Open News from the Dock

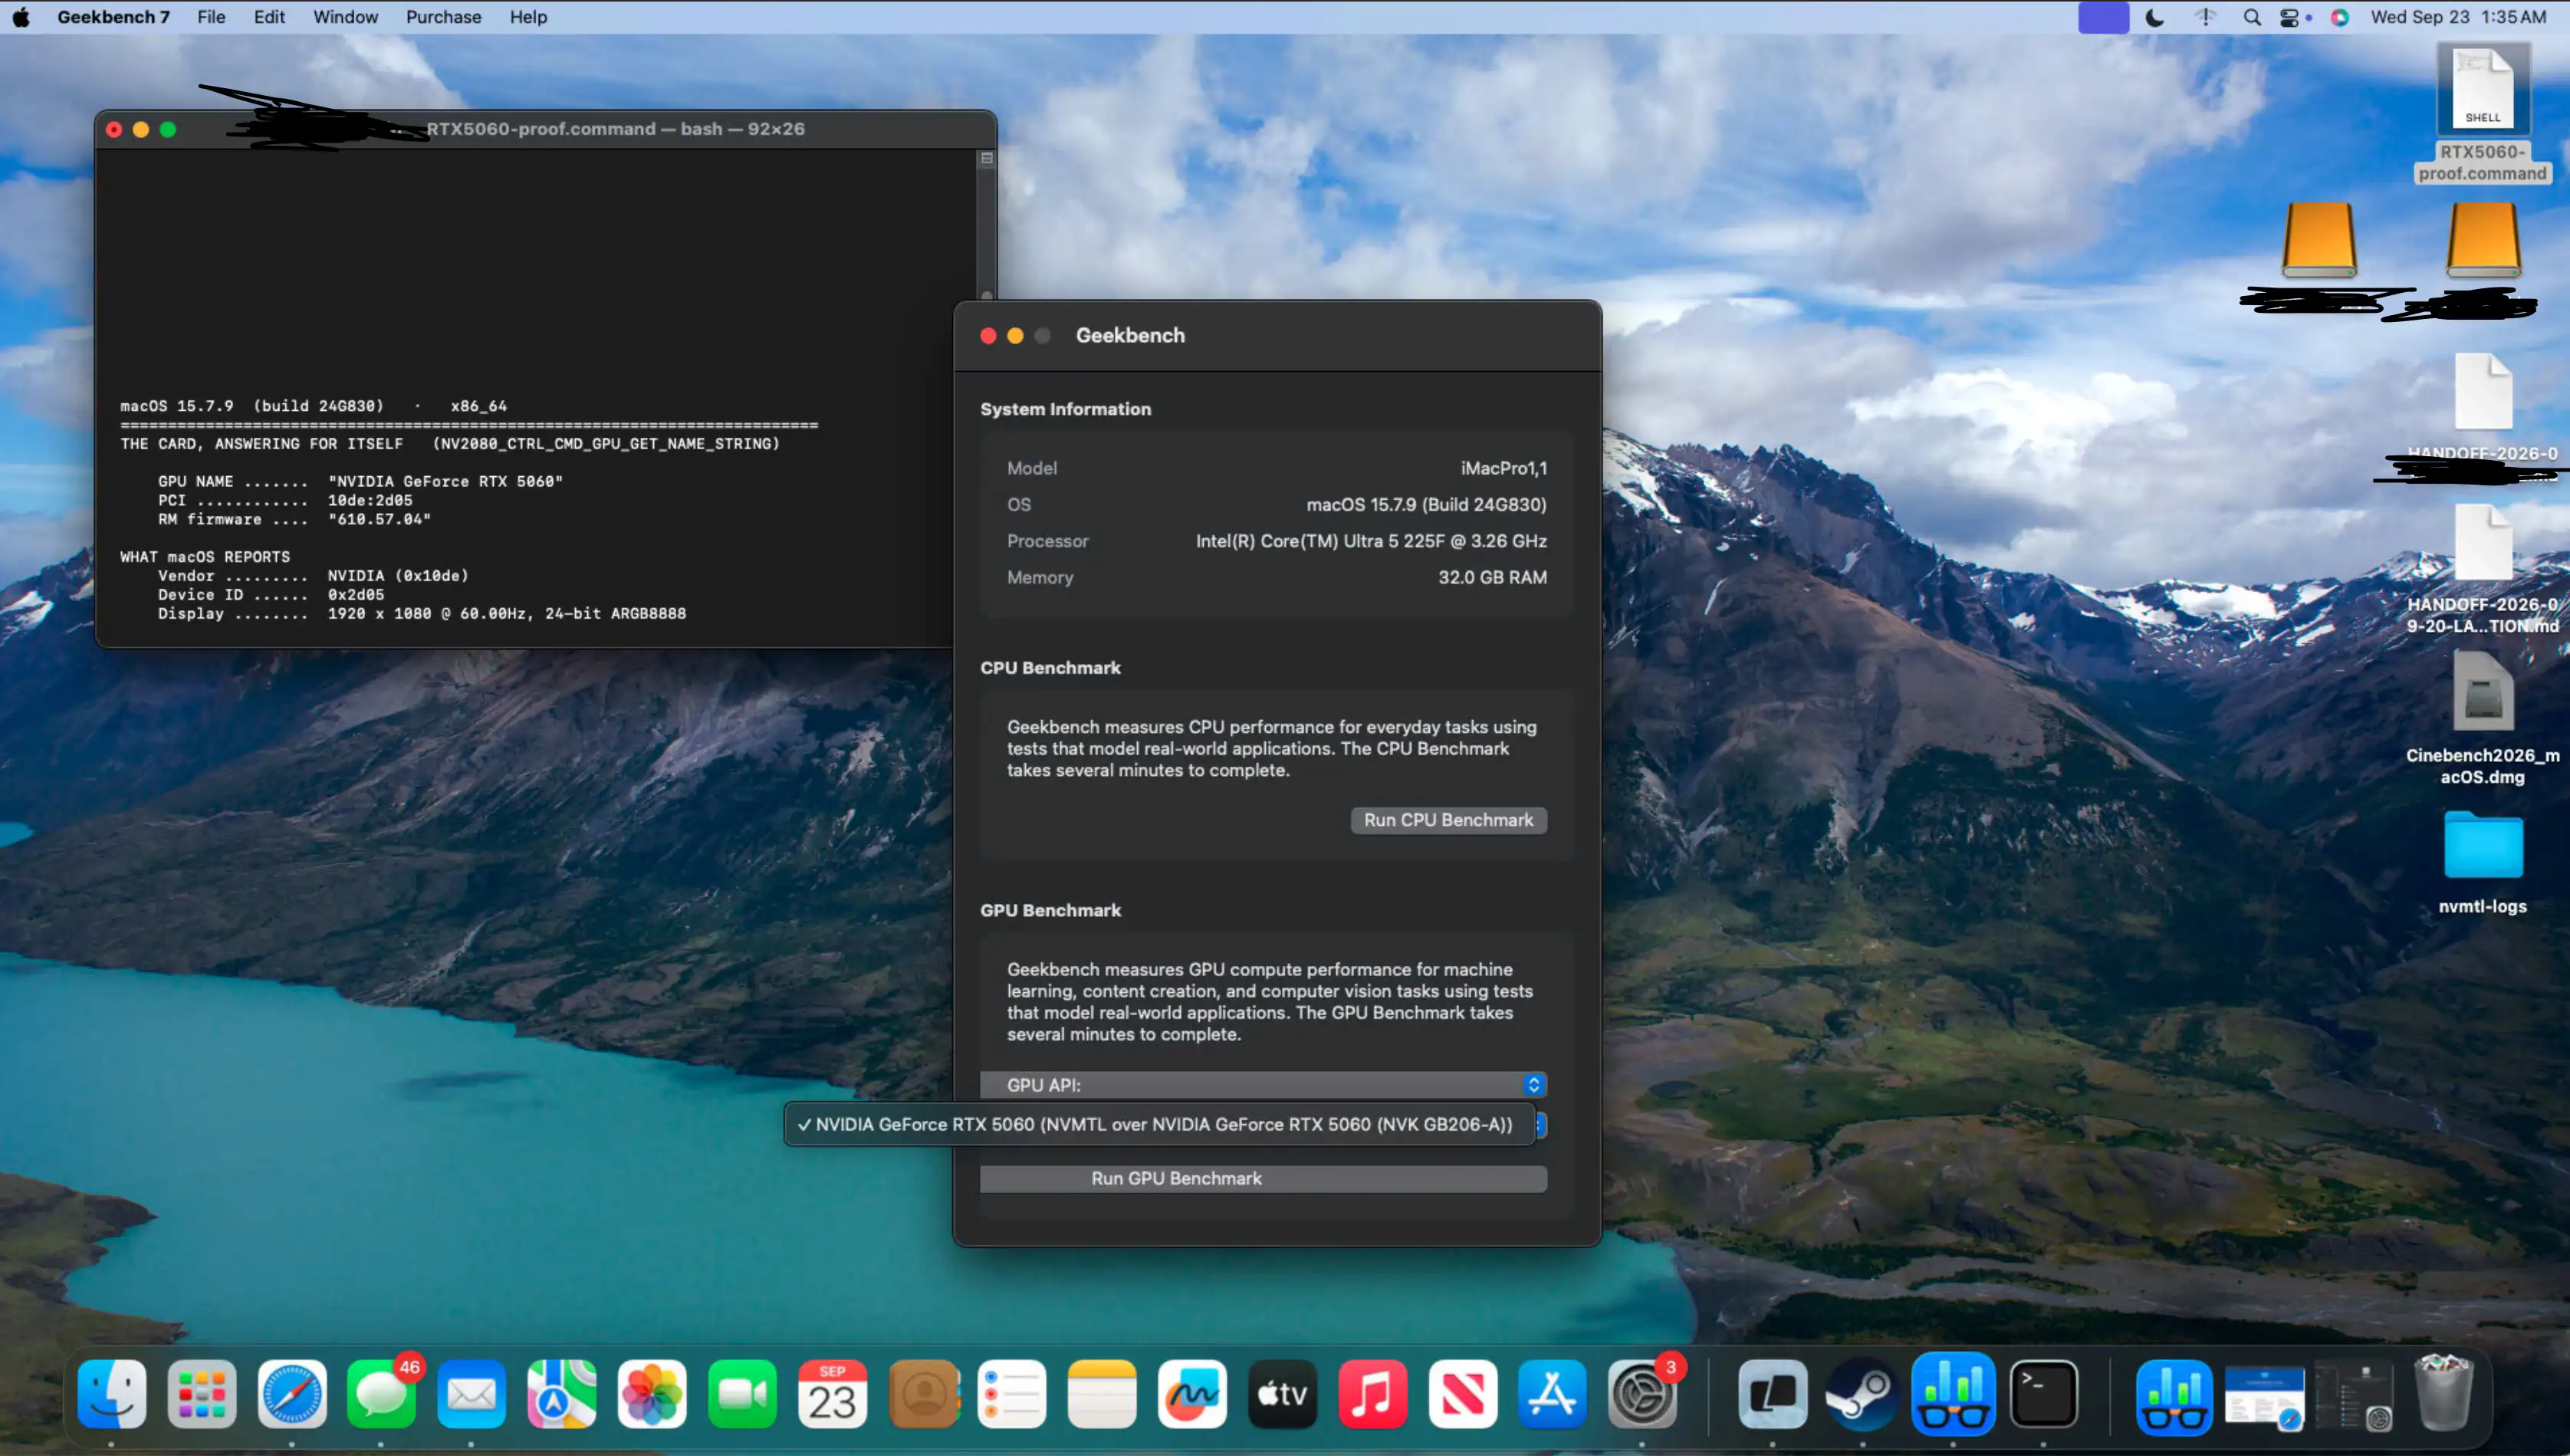point(1462,1393)
